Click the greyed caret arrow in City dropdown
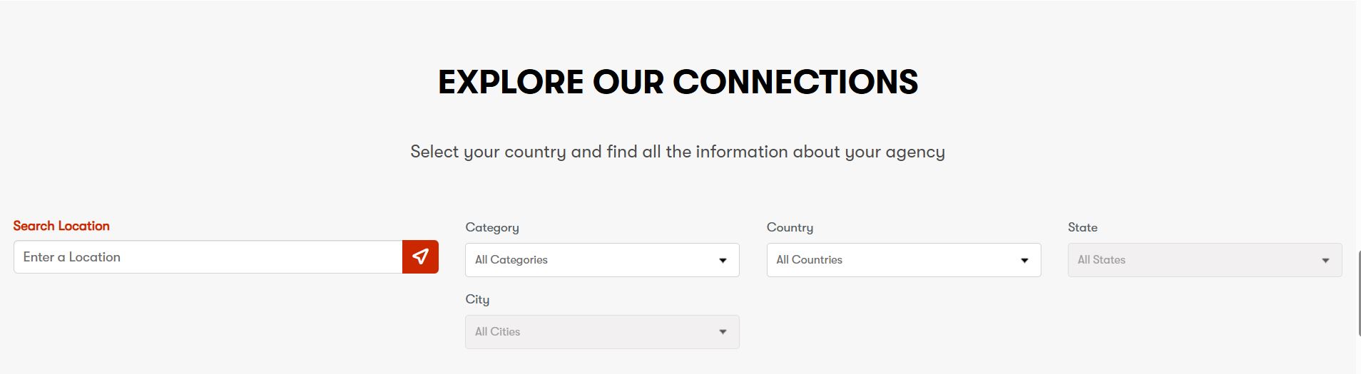 [723, 332]
